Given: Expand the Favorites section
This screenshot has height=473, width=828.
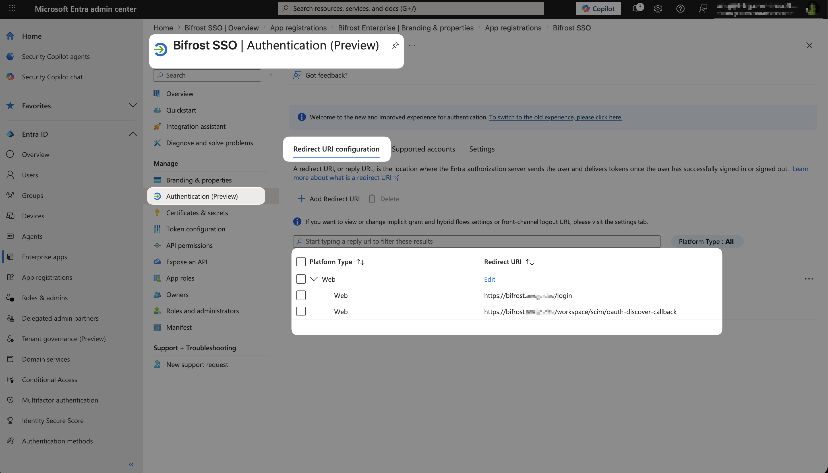Looking at the screenshot, I should click(133, 105).
